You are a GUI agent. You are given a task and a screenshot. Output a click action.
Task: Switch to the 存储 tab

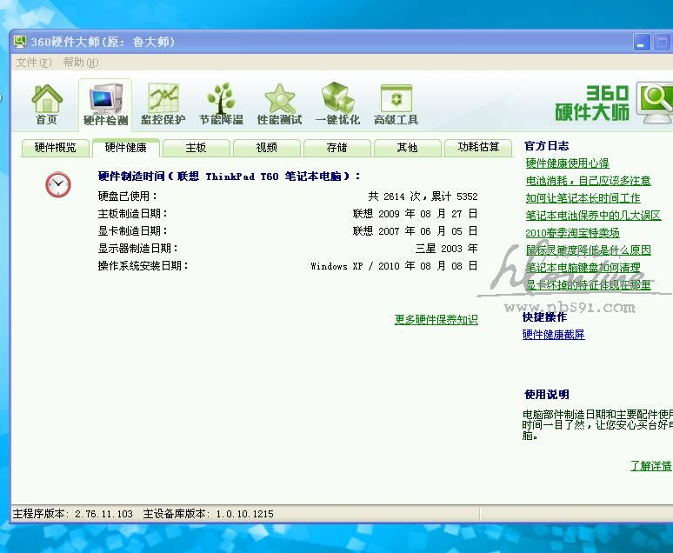pyautogui.click(x=336, y=148)
